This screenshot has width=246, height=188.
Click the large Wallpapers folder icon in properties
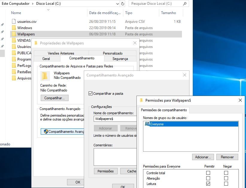point(45,76)
